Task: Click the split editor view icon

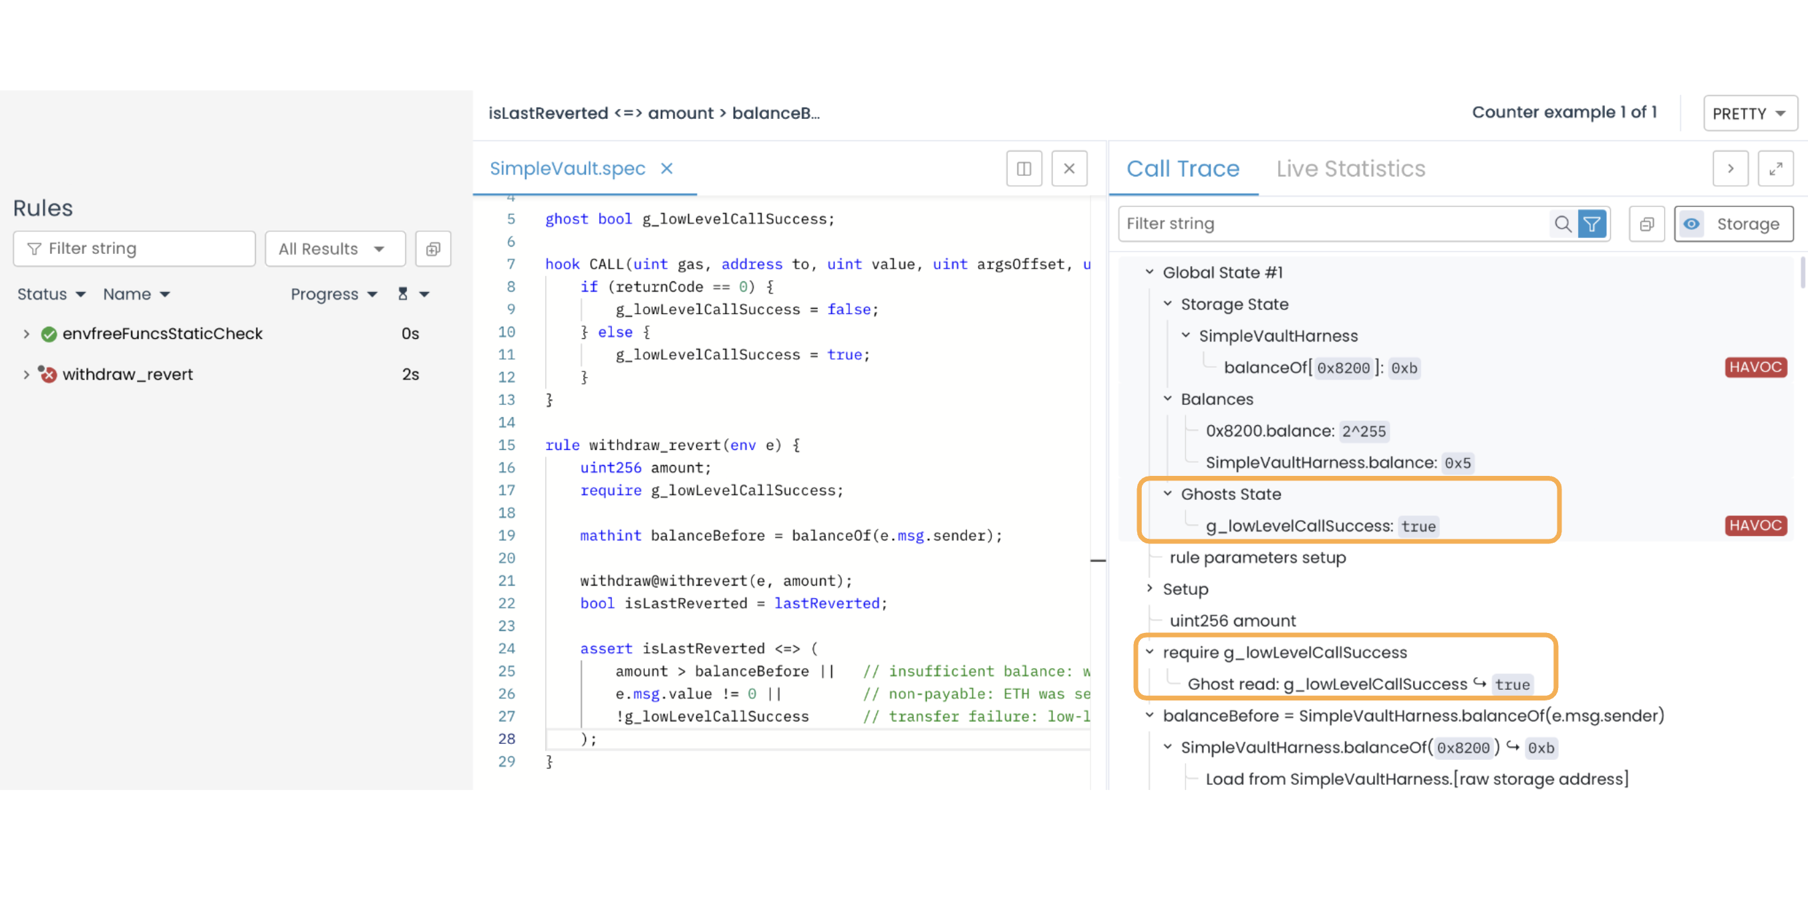Action: pos(1024,168)
